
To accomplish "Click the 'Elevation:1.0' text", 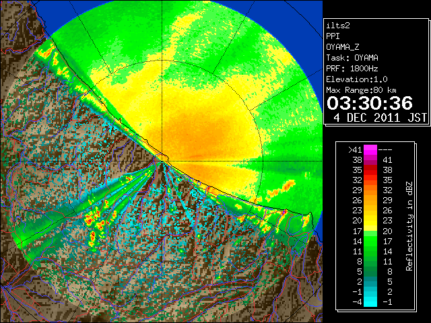I will [x=357, y=79].
